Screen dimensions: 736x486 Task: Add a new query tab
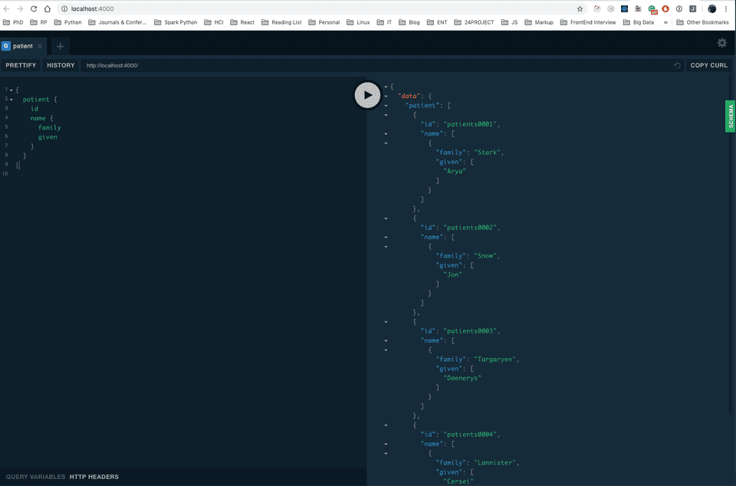[x=60, y=46]
